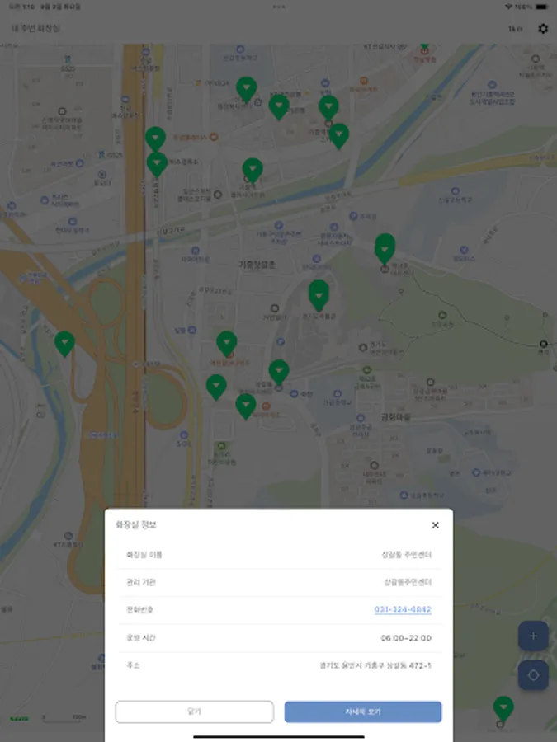Tap the Wi-Fi icon in status bar
This screenshot has height=742, width=557.
508,7
